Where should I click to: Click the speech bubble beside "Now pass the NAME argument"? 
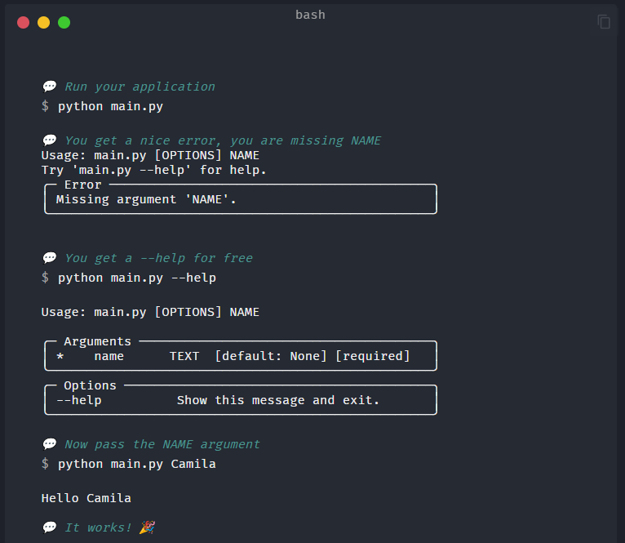50,444
